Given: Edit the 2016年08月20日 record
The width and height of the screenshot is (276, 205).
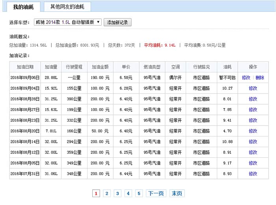Looking at the screenshot, I should point(253,131).
